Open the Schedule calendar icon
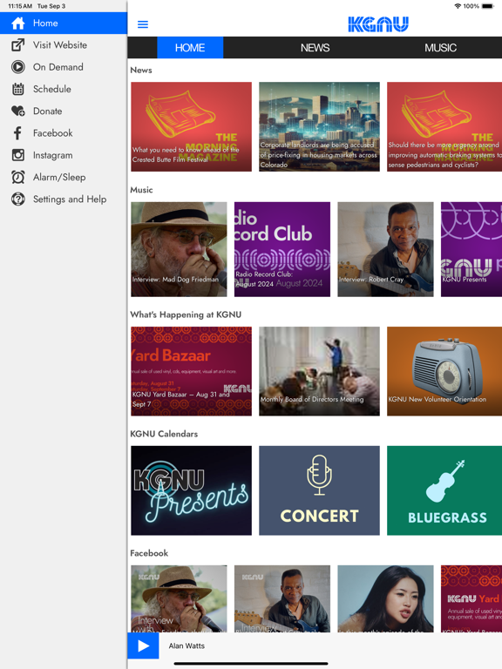 [18, 89]
